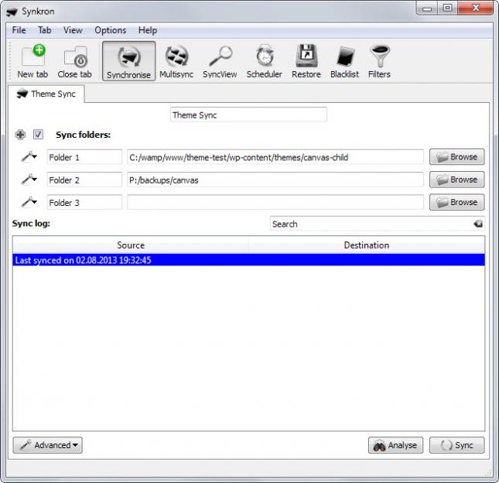This screenshot has width=499, height=483.
Task: Open the SyncView magnifier tool
Action: tap(220, 61)
